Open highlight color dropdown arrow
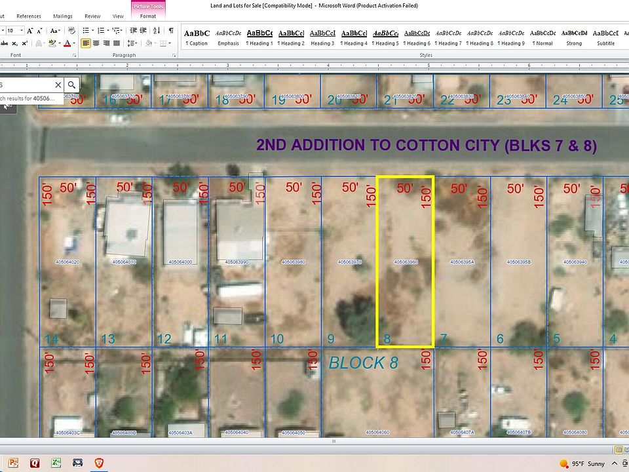The height and width of the screenshot is (472, 629). 60,43
